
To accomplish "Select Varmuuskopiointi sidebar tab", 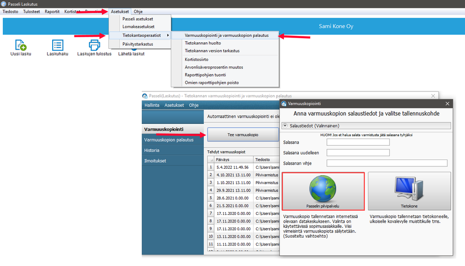I will pos(173,129).
